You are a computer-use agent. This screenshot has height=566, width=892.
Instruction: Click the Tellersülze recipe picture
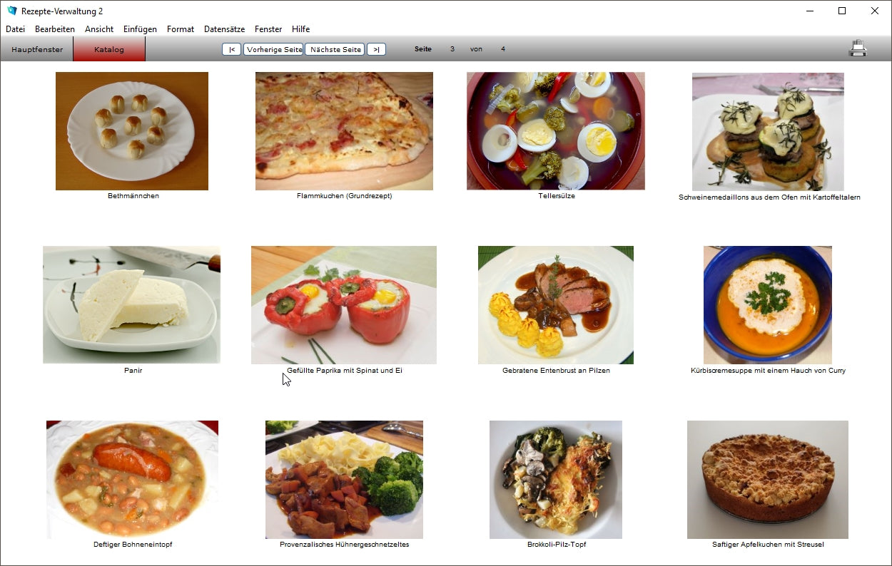tap(555, 131)
